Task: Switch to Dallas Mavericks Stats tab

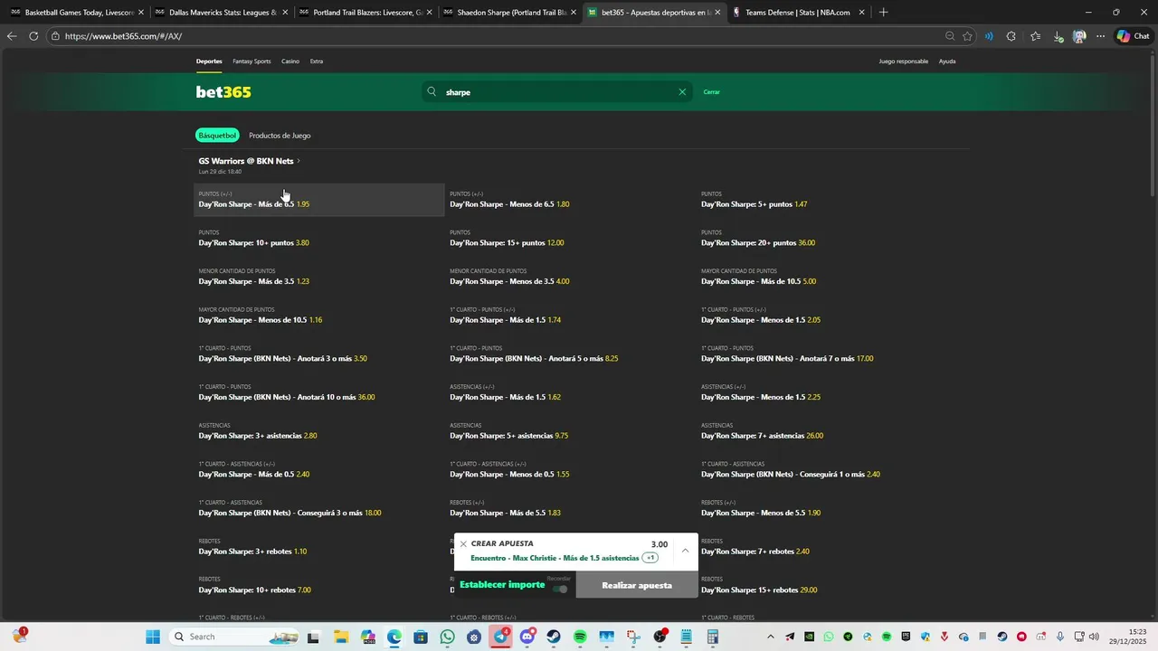Action: point(219,13)
